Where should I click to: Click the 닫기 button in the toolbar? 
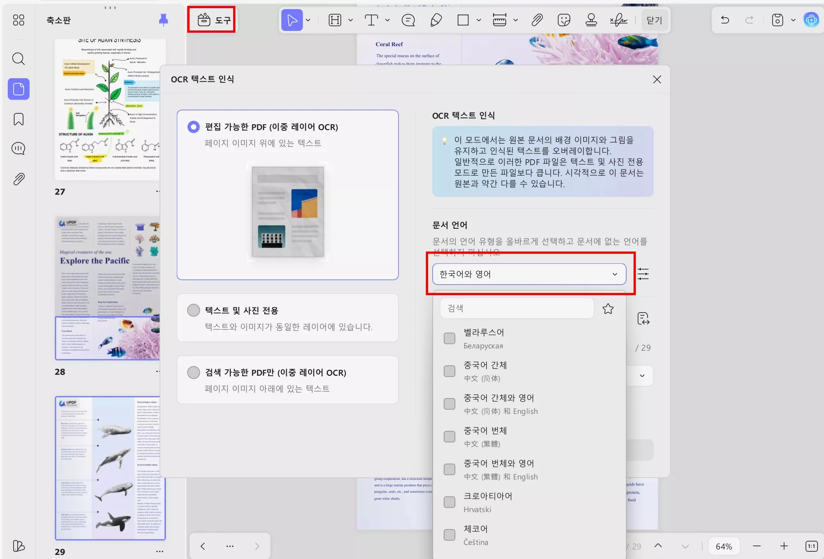pos(654,20)
